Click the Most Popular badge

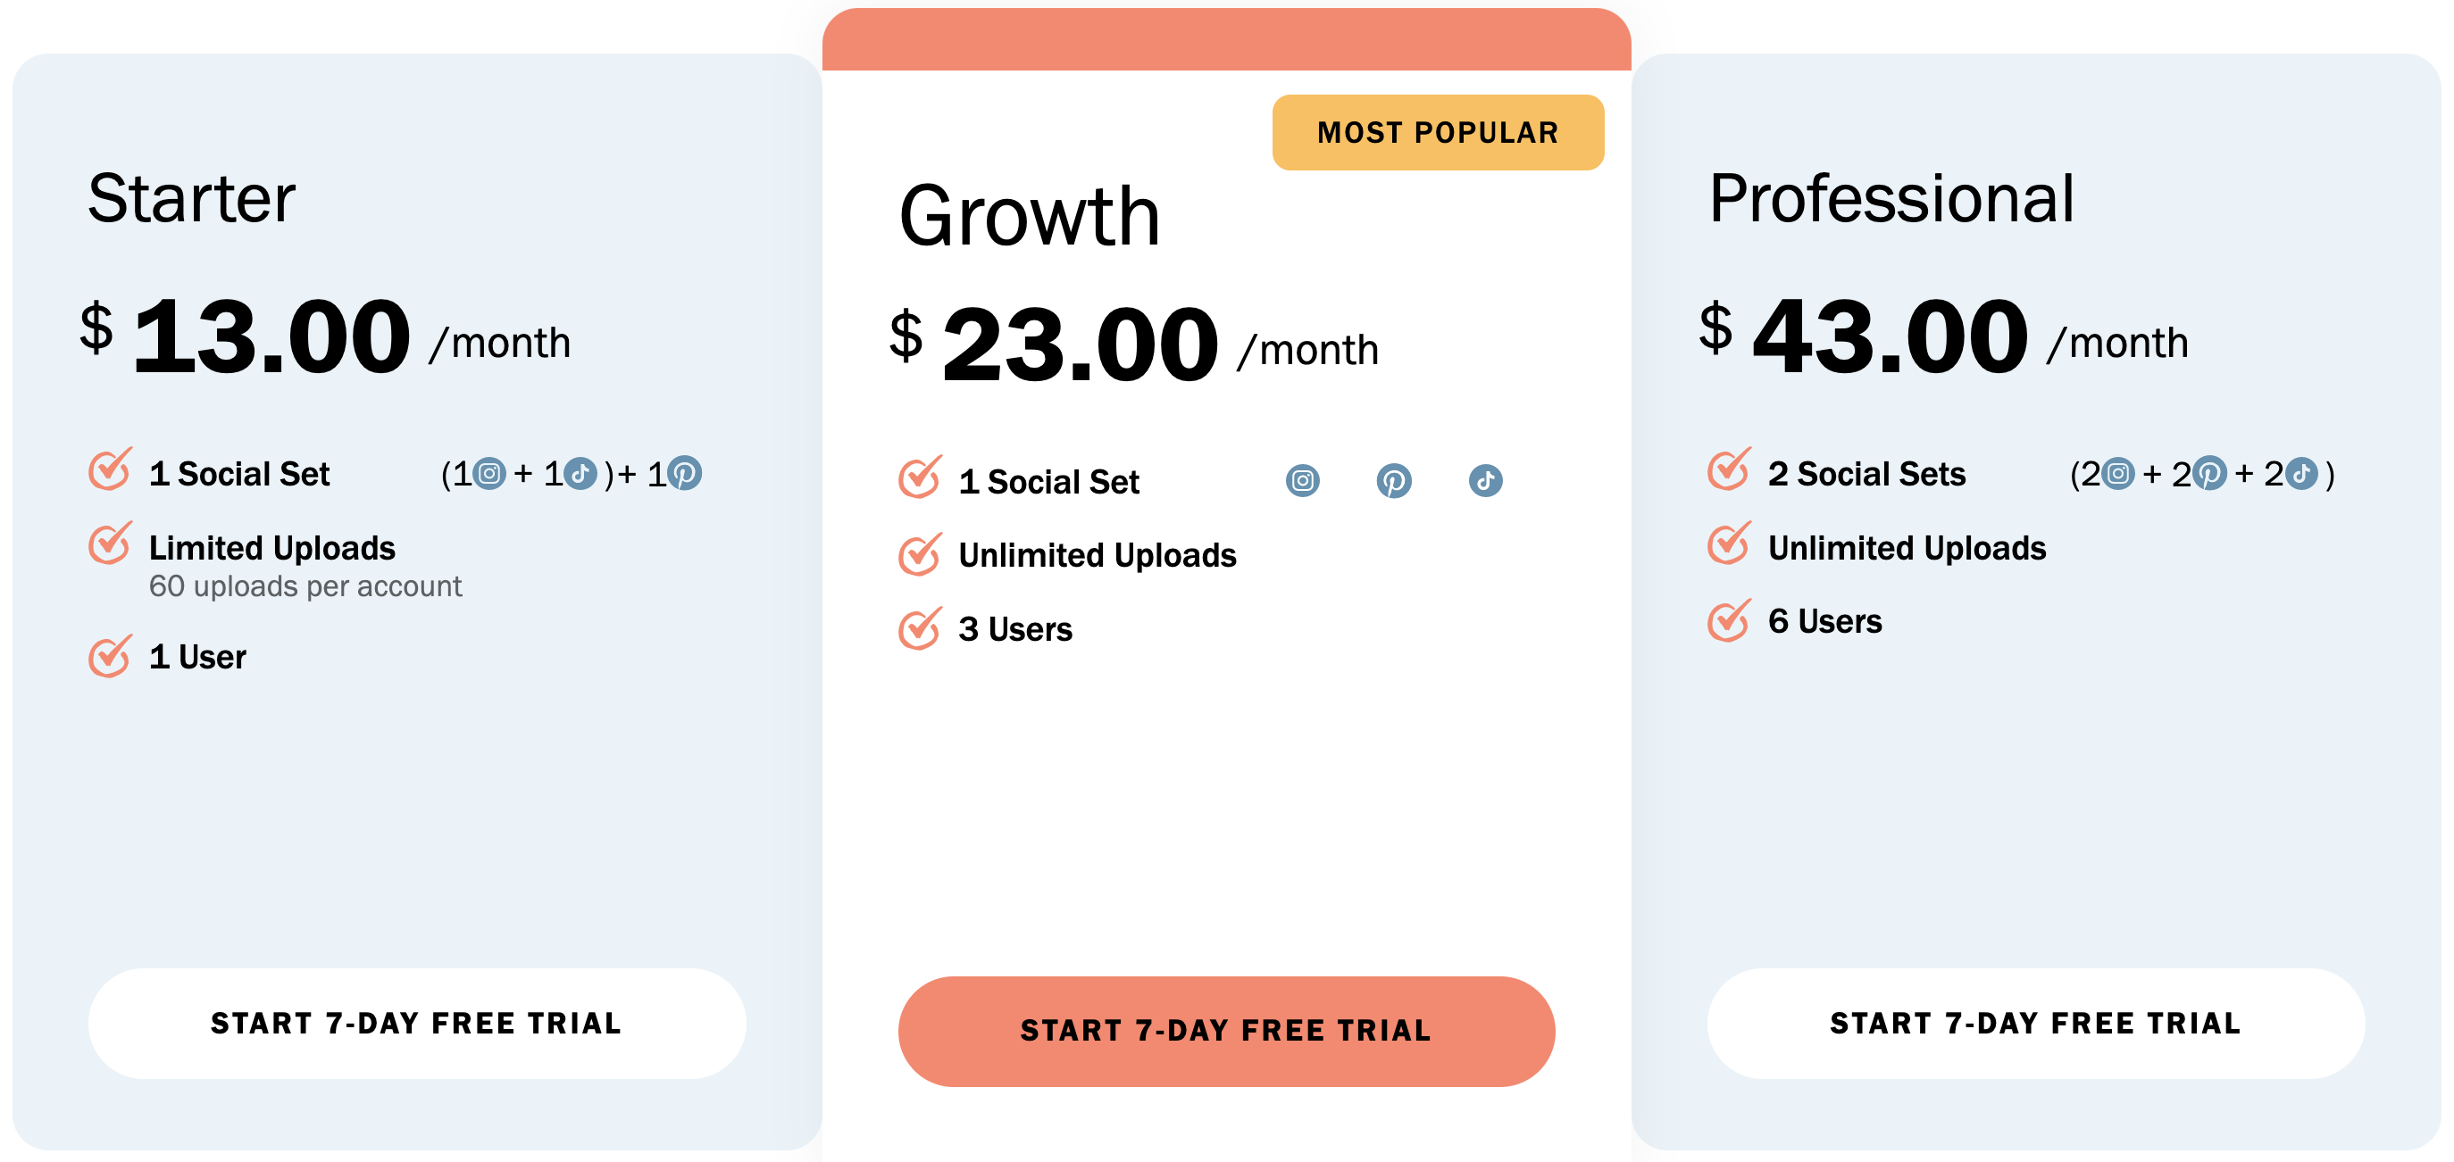pos(1438,132)
